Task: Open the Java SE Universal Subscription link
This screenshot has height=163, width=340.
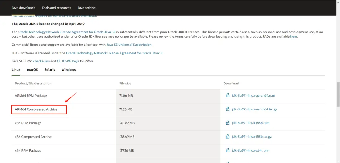Action: pyautogui.click(x=129, y=45)
